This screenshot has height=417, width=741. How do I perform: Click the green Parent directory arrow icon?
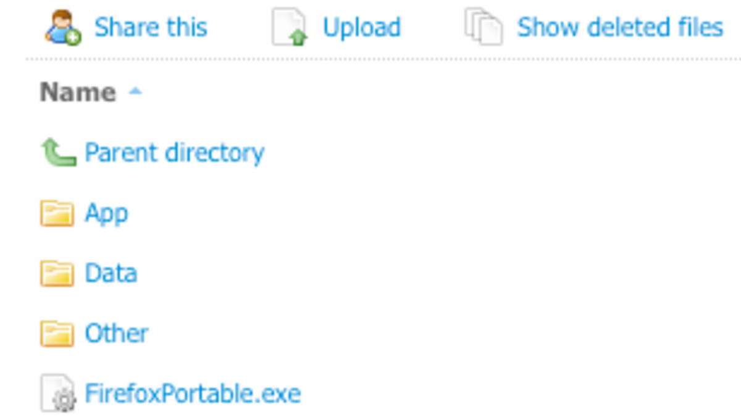pyautogui.click(x=59, y=152)
